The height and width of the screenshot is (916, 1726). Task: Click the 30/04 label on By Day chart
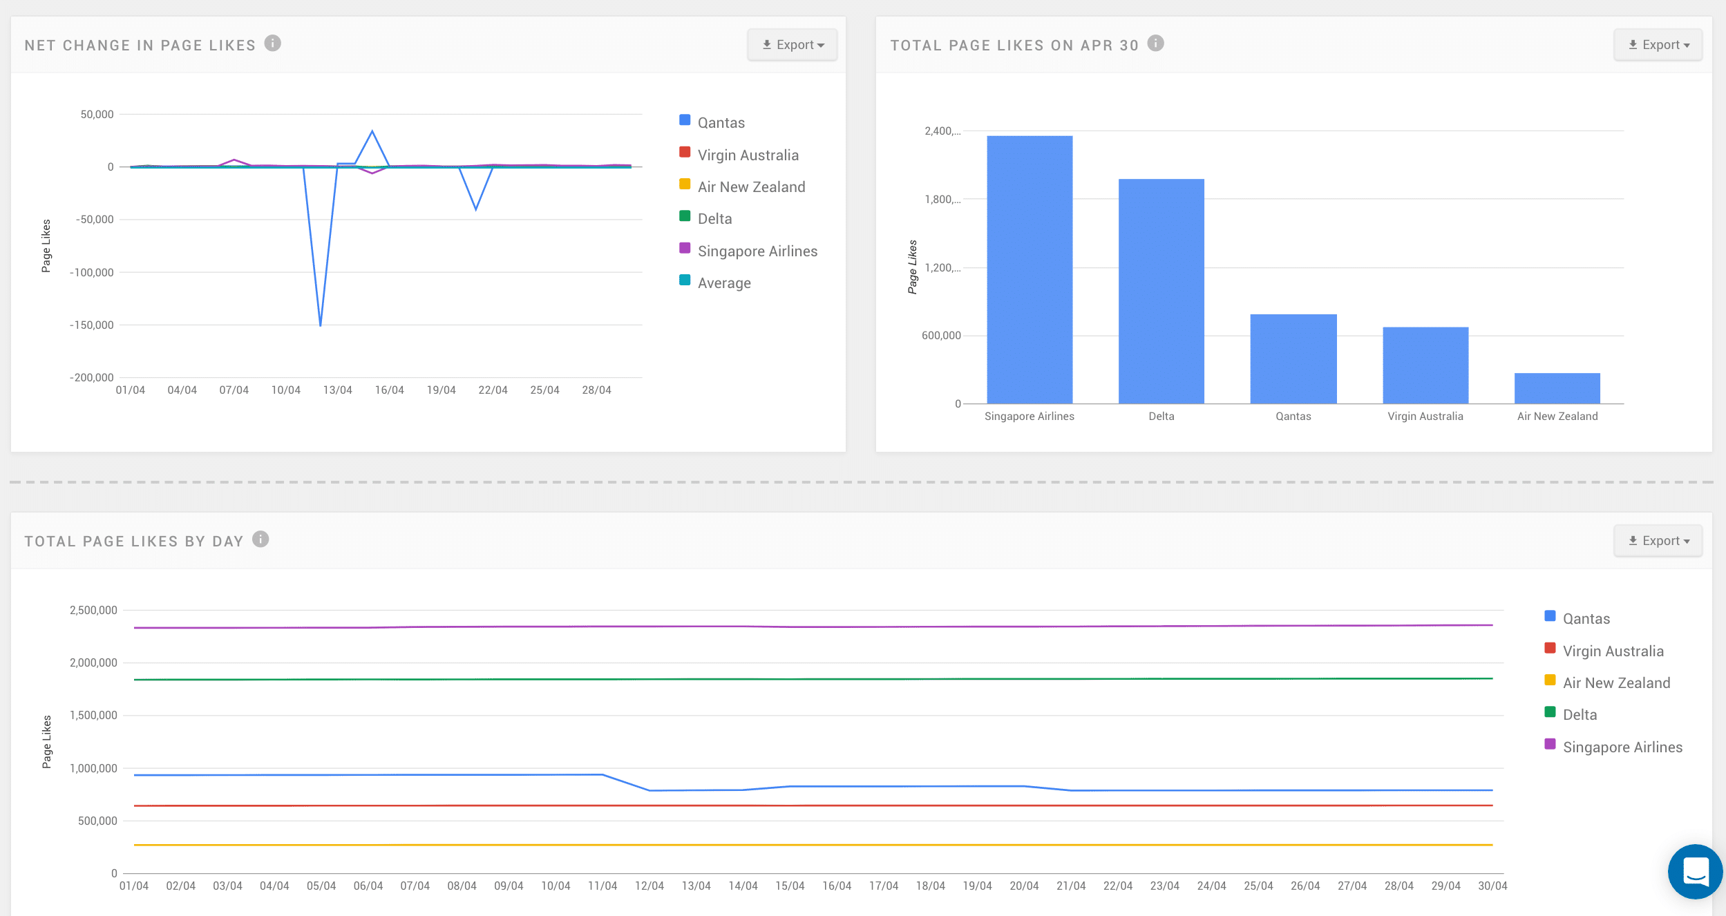click(1492, 886)
